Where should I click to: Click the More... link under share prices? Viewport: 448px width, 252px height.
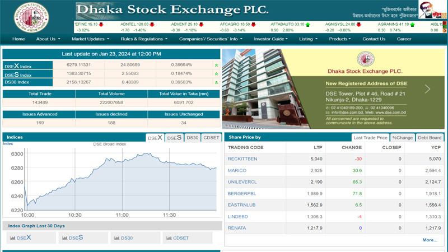(x=430, y=240)
